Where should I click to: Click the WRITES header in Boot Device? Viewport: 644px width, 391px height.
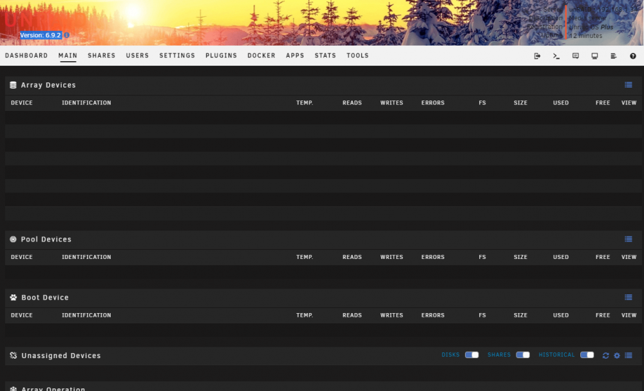point(392,315)
